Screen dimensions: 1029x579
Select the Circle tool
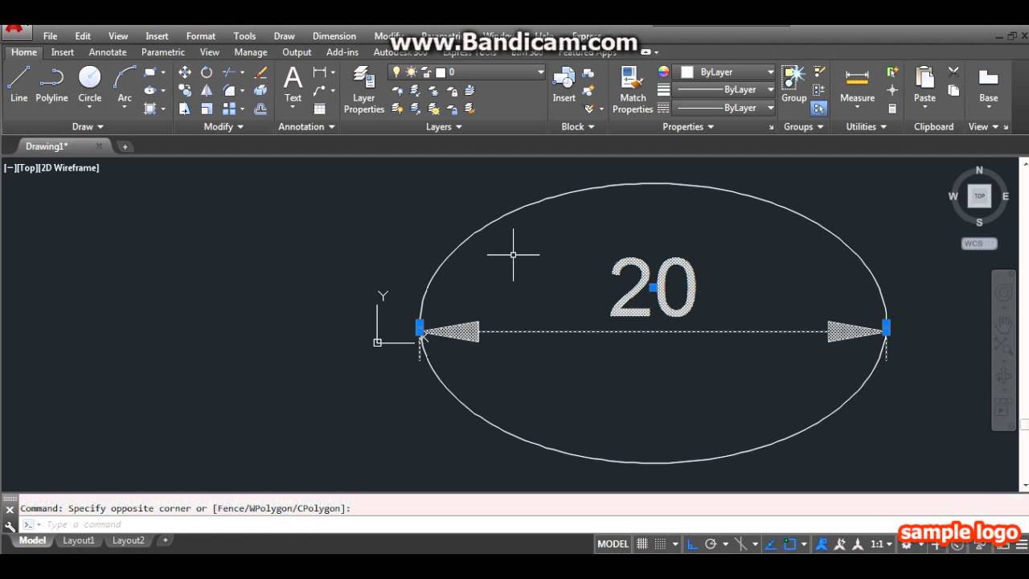click(90, 84)
